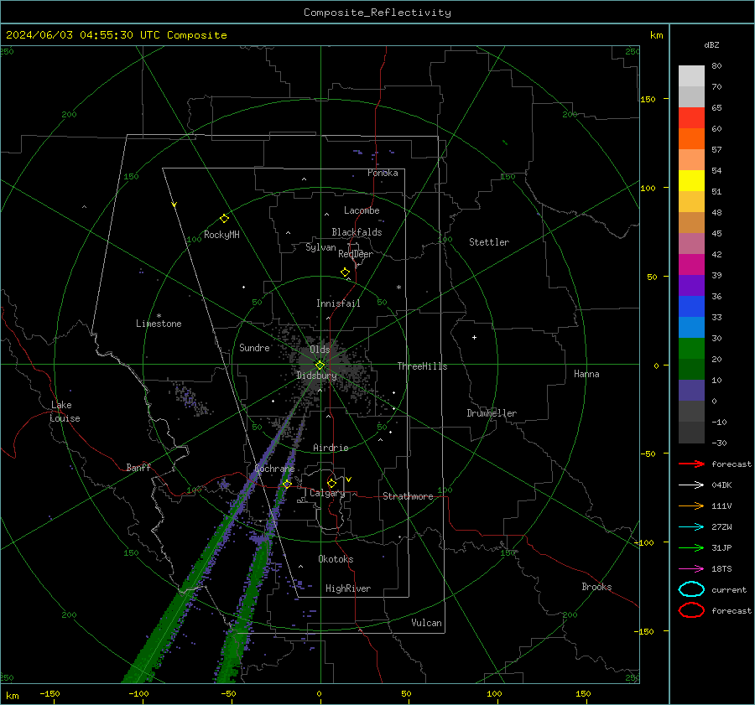Click the Innisfail map label

click(338, 303)
